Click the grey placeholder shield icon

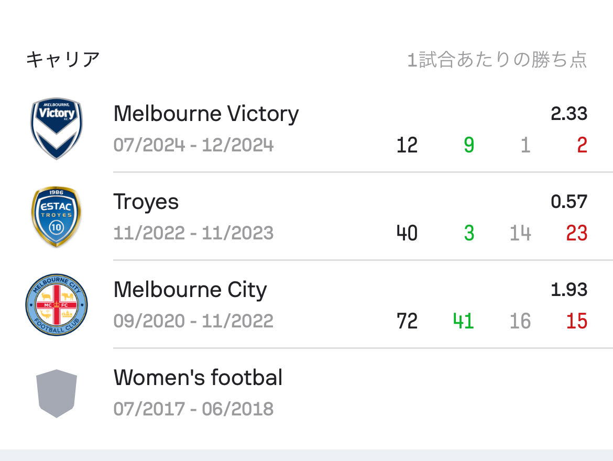57,393
